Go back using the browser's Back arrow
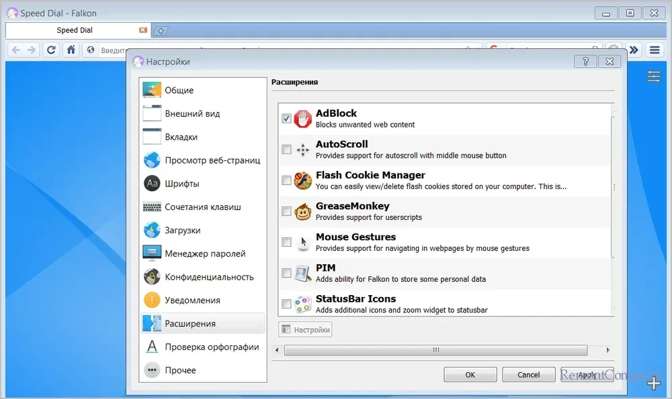Screen dimensions: 672x399 (16, 50)
